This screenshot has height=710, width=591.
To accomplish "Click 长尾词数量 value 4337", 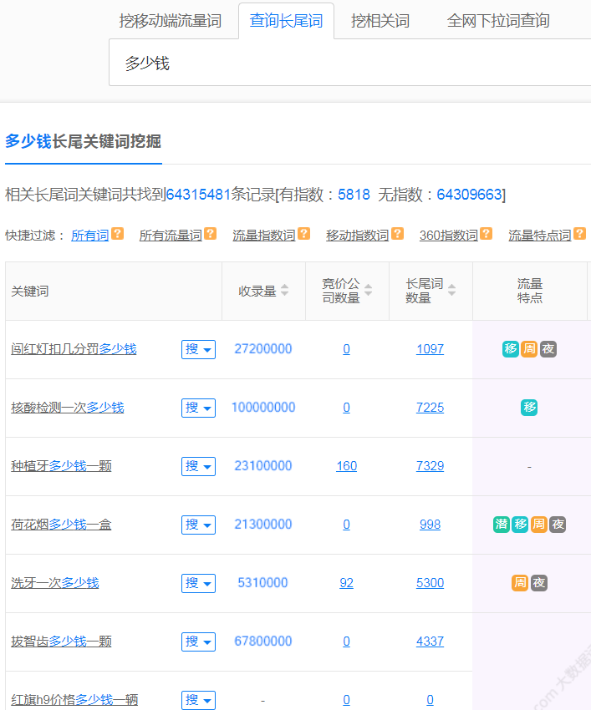I will point(431,642).
